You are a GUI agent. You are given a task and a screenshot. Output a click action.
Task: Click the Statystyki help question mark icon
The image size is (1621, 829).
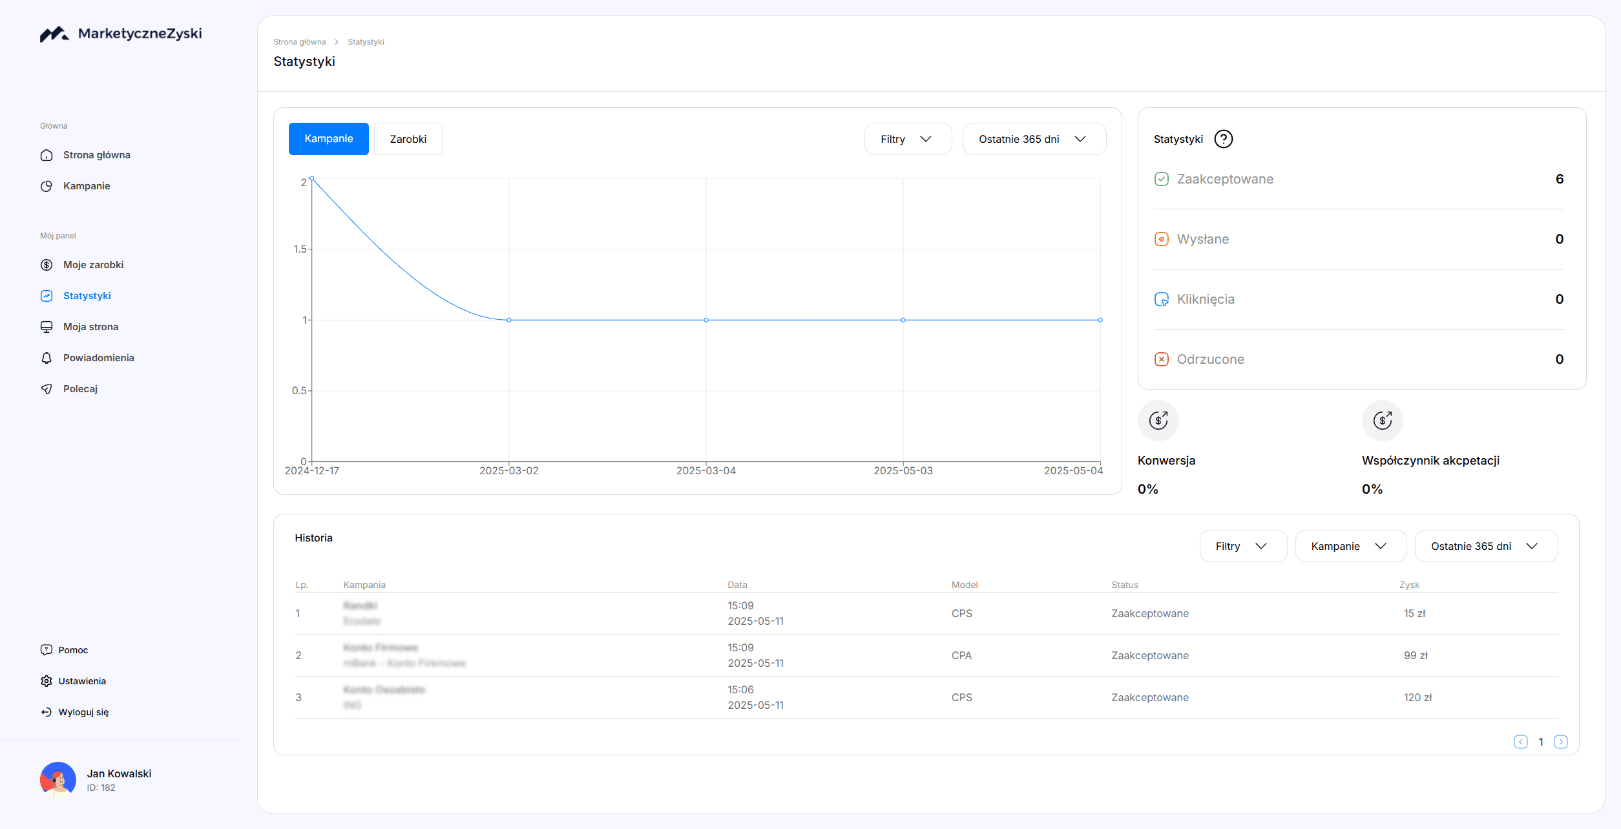(1223, 139)
